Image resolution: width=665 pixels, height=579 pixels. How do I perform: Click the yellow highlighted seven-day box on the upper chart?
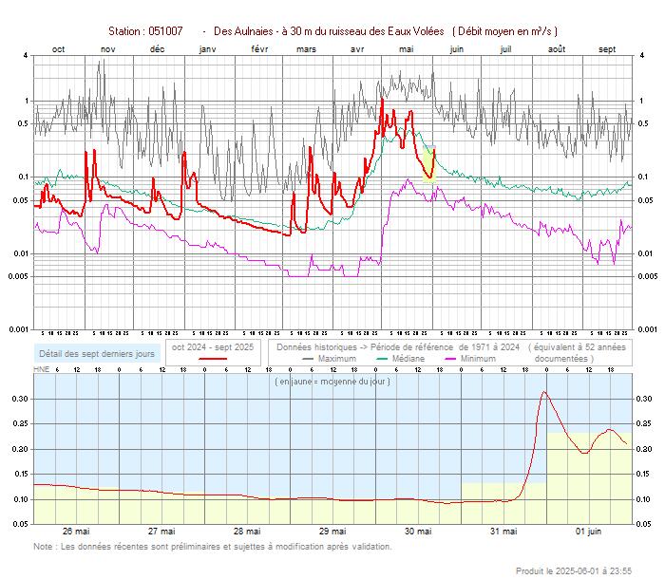point(429,164)
